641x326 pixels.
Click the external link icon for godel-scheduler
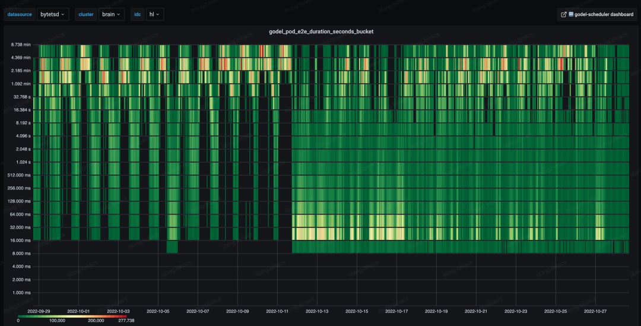(x=563, y=14)
